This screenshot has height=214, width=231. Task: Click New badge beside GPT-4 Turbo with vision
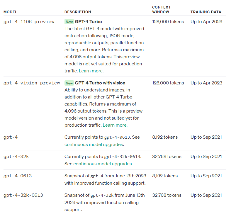point(69,83)
